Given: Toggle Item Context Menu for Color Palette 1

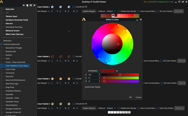Looking at the screenshot, I should (138, 11).
